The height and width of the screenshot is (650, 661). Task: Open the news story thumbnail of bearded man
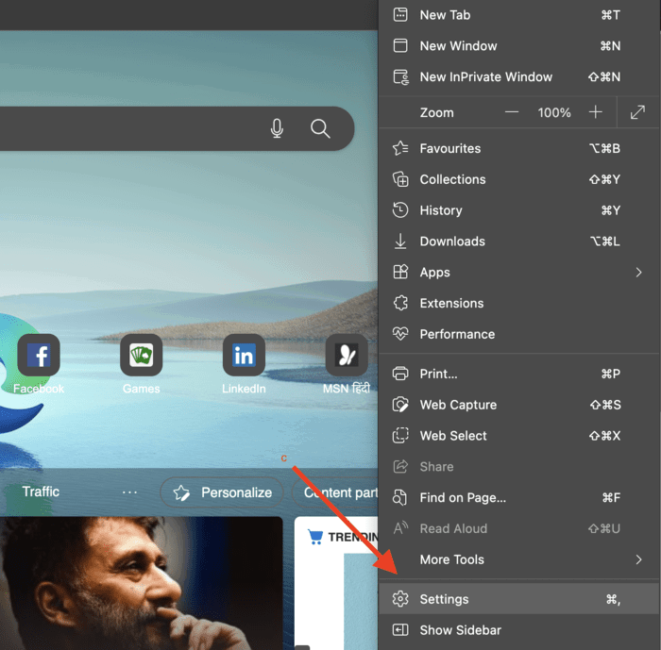click(142, 583)
